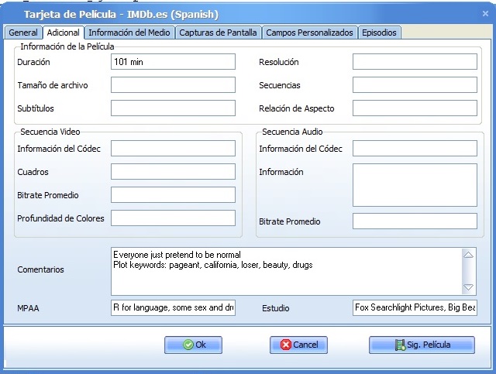Click the Relación de Aspecto field
Image resolution: width=496 pixels, height=374 pixels.
click(415, 108)
